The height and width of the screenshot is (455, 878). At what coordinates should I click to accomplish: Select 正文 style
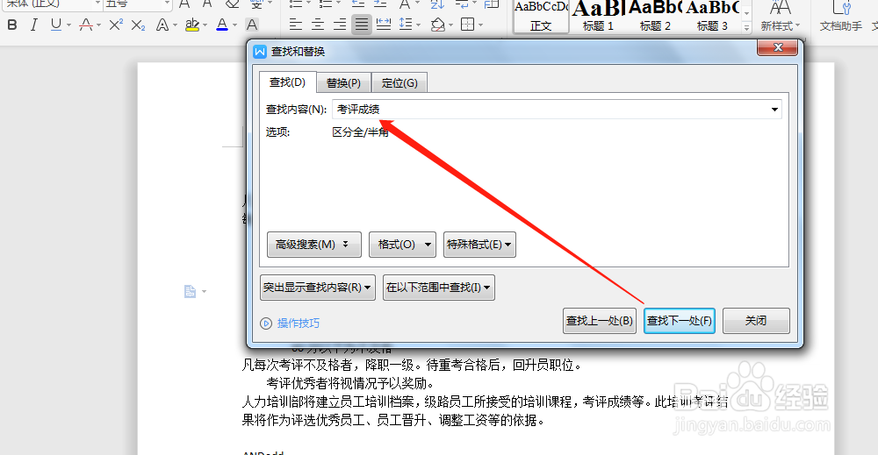click(541, 17)
